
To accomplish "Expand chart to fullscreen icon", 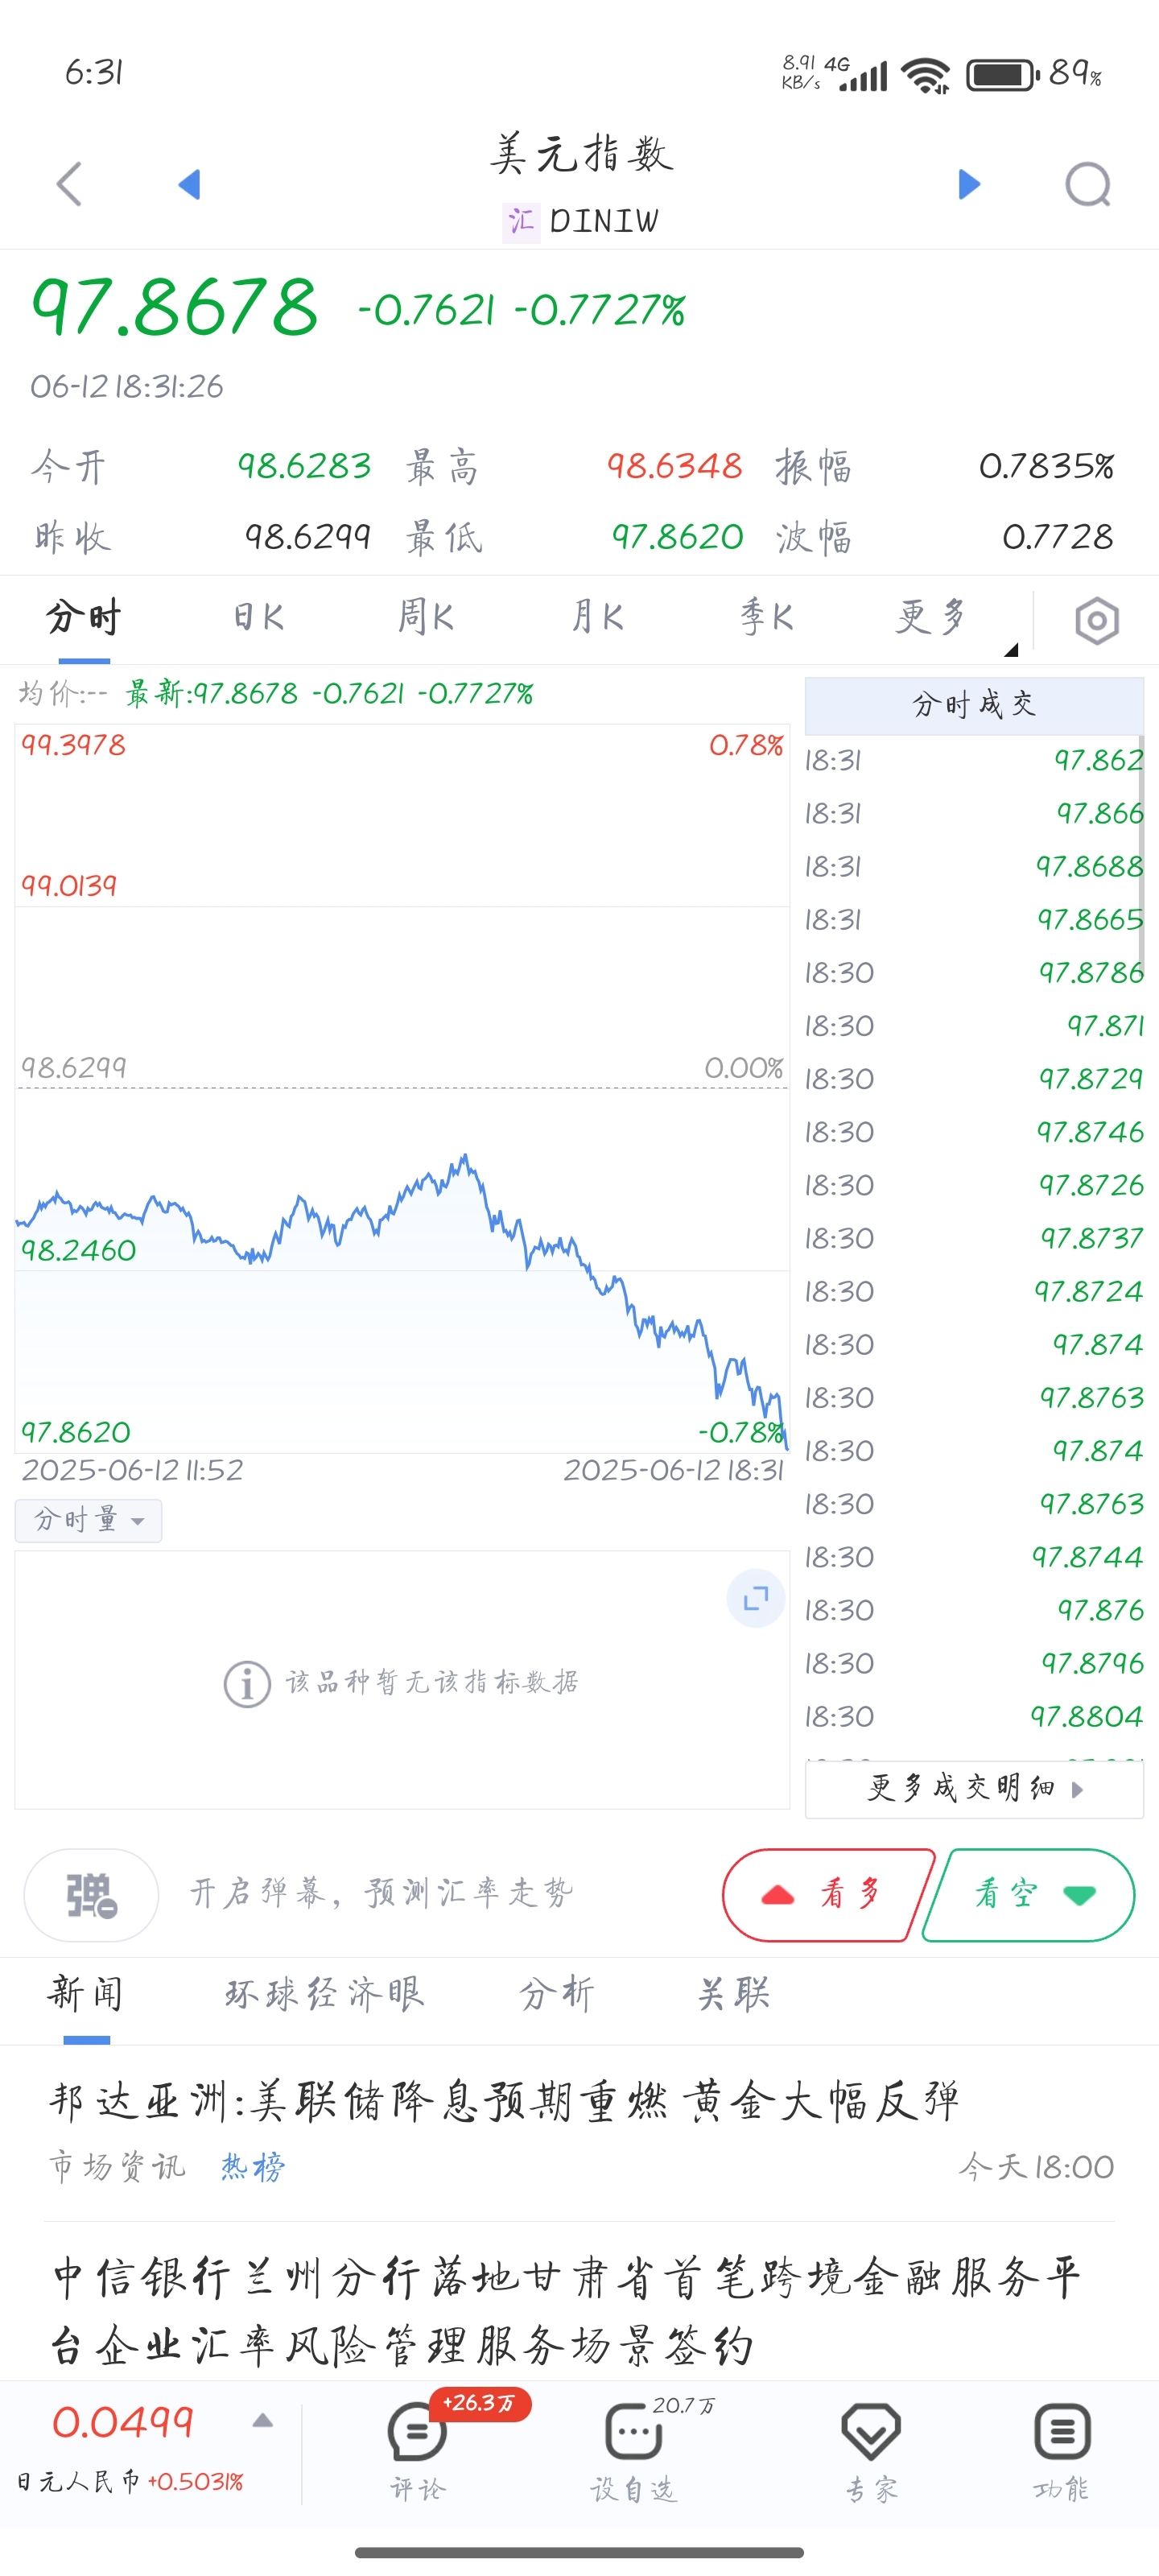I will click(x=756, y=1598).
